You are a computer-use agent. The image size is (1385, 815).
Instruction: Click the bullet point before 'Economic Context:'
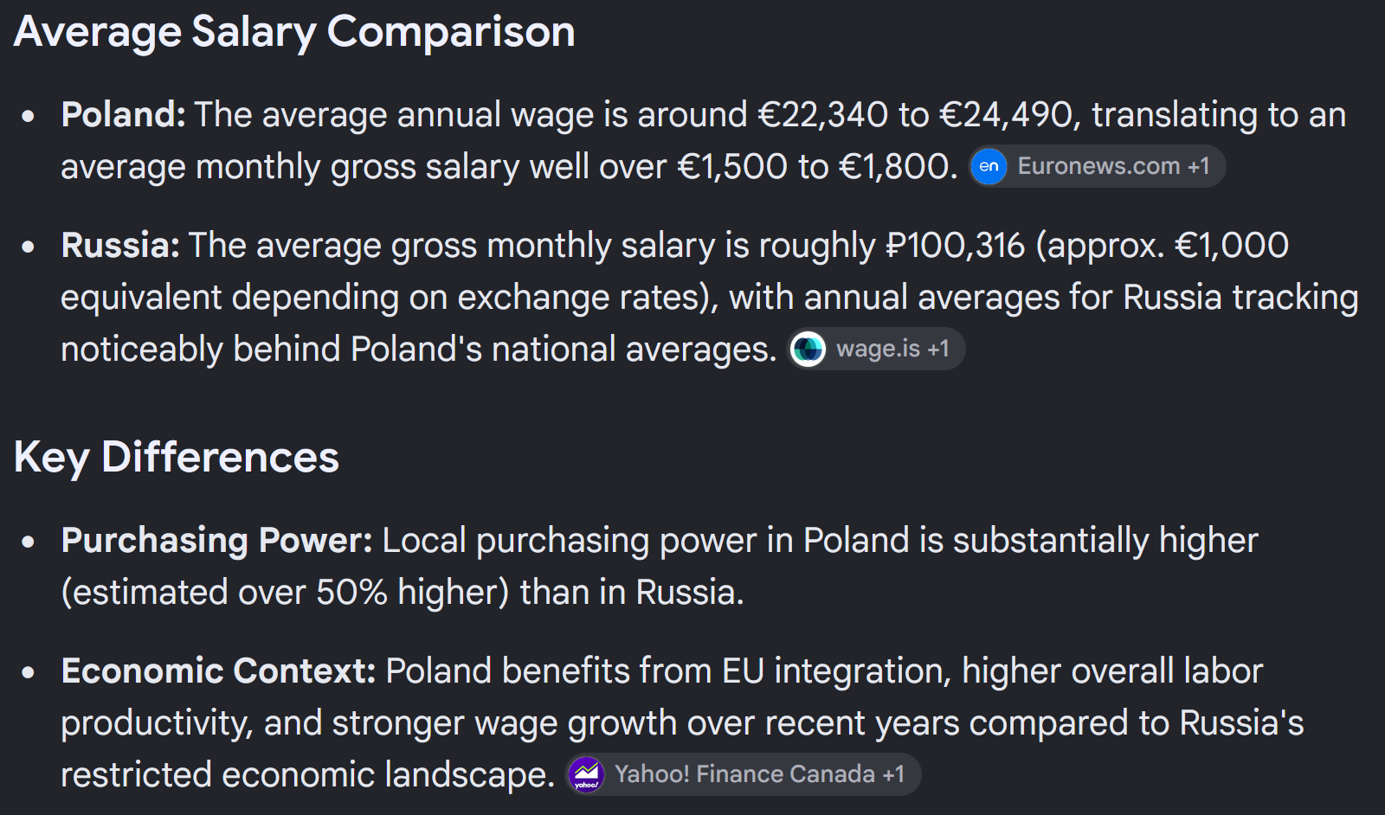pos(29,671)
